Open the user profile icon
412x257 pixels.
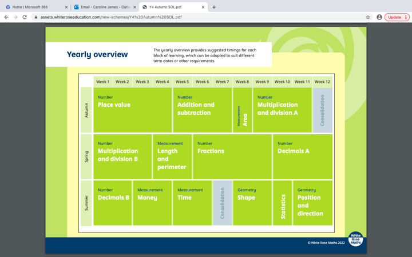coord(379,17)
